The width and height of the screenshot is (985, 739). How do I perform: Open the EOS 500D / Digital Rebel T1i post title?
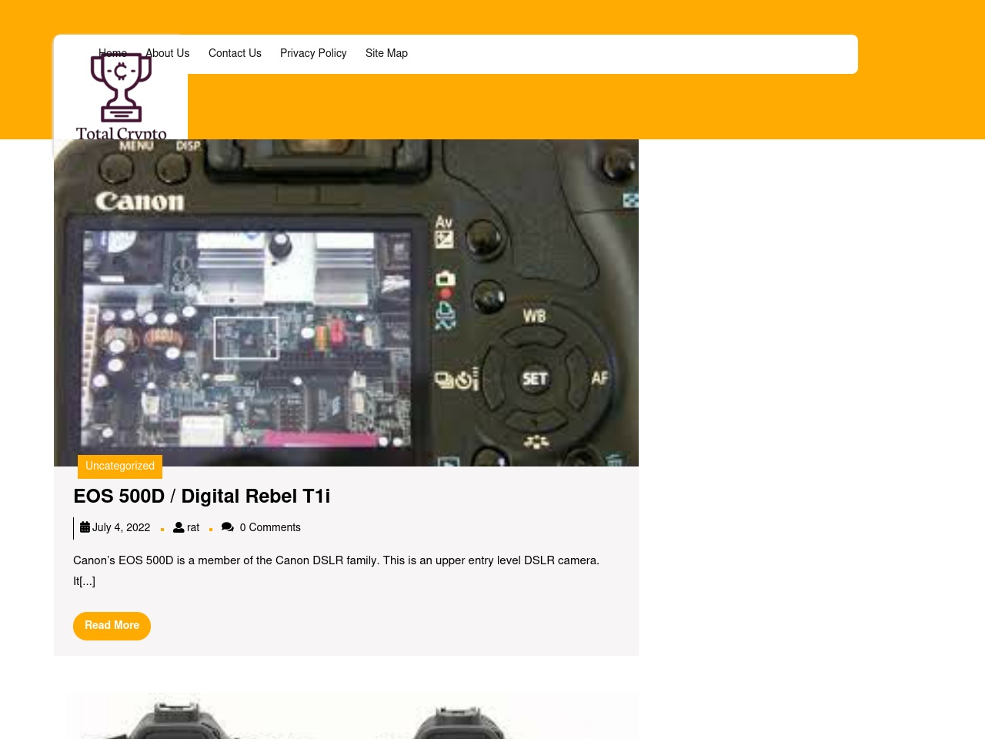202,497
